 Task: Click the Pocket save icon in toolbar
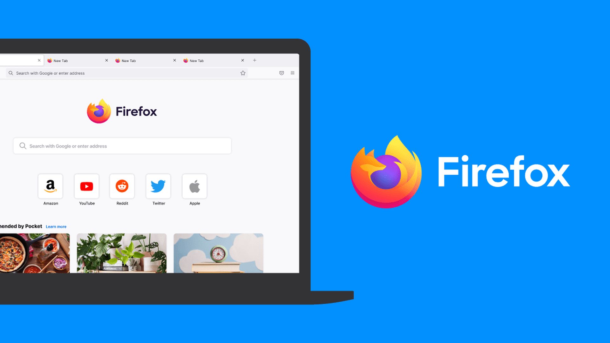[281, 72]
